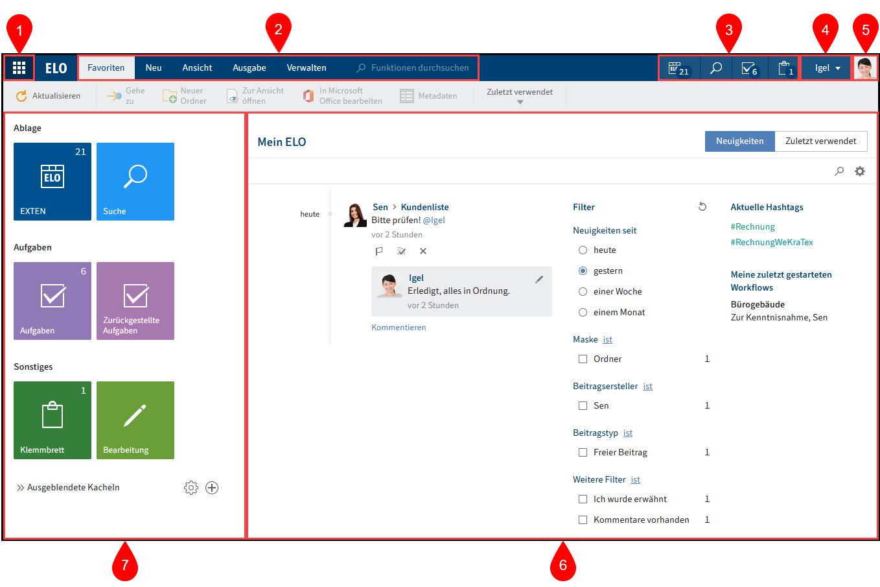The height and width of the screenshot is (587, 880).
Task: Select the 'heute' radio button
Action: point(583,250)
